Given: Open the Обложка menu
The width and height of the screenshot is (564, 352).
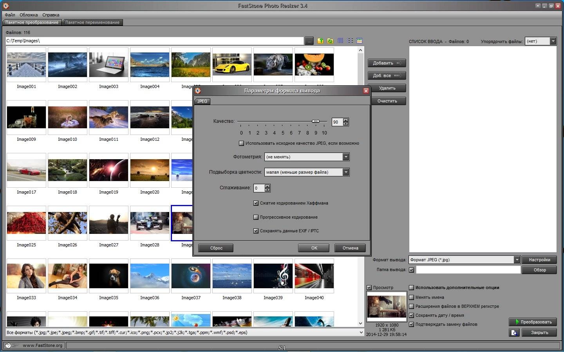Looking at the screenshot, I should click(29, 15).
